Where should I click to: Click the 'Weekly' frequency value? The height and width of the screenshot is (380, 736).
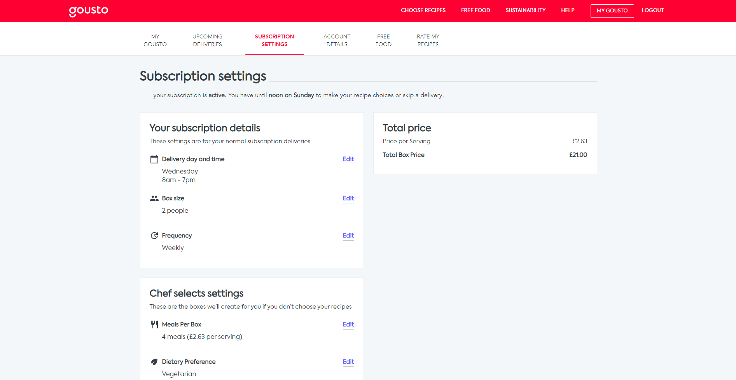[x=173, y=248]
